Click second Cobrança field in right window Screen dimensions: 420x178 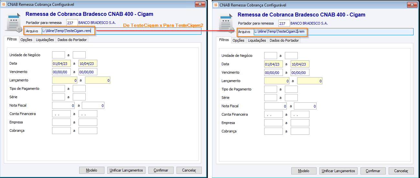[x=300, y=131]
